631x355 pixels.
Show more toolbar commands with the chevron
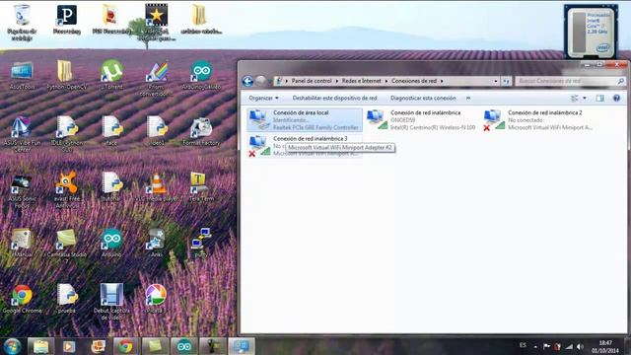tap(468, 99)
